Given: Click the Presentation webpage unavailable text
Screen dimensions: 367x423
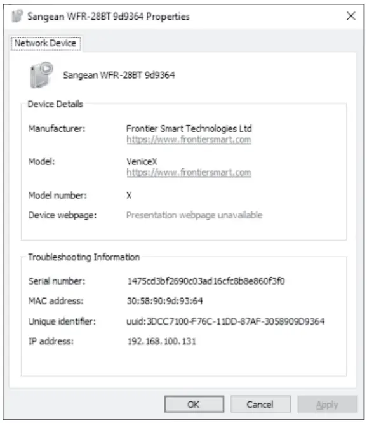Looking at the screenshot, I should (x=194, y=215).
